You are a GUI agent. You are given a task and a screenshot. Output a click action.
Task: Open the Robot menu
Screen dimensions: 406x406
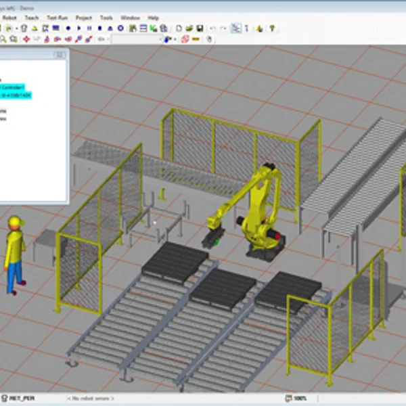click(9, 18)
